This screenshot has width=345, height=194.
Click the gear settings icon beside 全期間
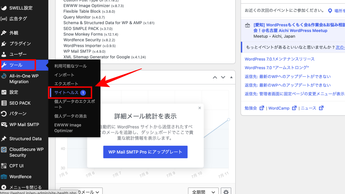pyautogui.click(x=226, y=192)
